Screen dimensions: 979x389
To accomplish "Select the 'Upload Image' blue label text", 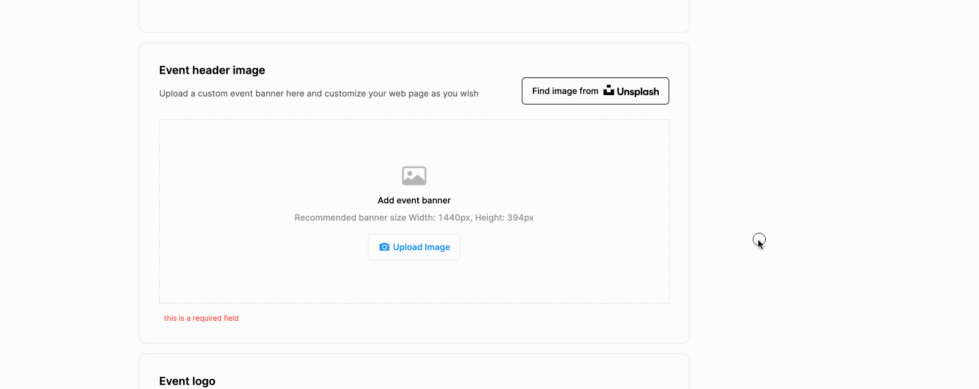I will pos(422,247).
